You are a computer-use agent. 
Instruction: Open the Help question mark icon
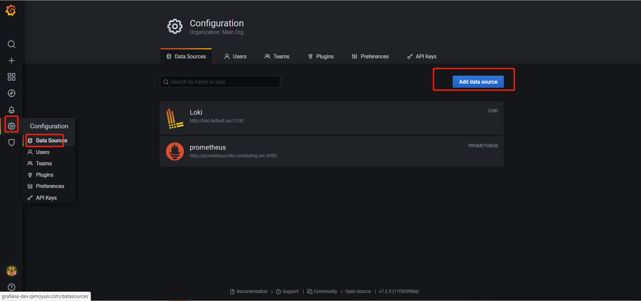point(11,287)
